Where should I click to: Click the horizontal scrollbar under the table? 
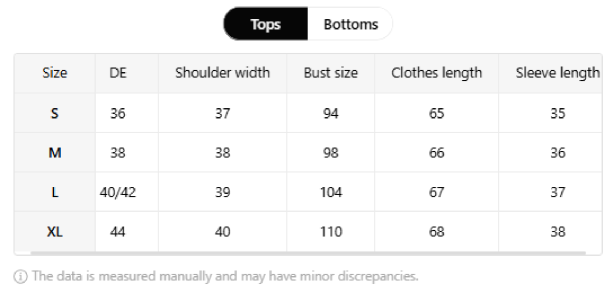click(x=308, y=253)
